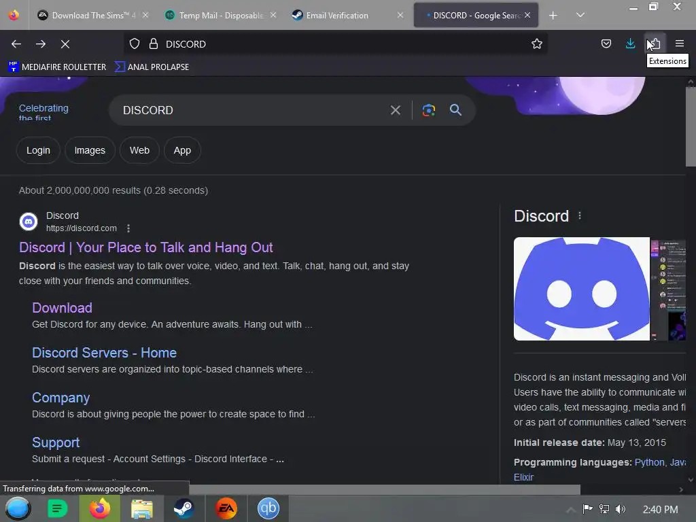The height and width of the screenshot is (522, 696).
Task: Switch to Download The Sims 4 tab
Action: (93, 16)
